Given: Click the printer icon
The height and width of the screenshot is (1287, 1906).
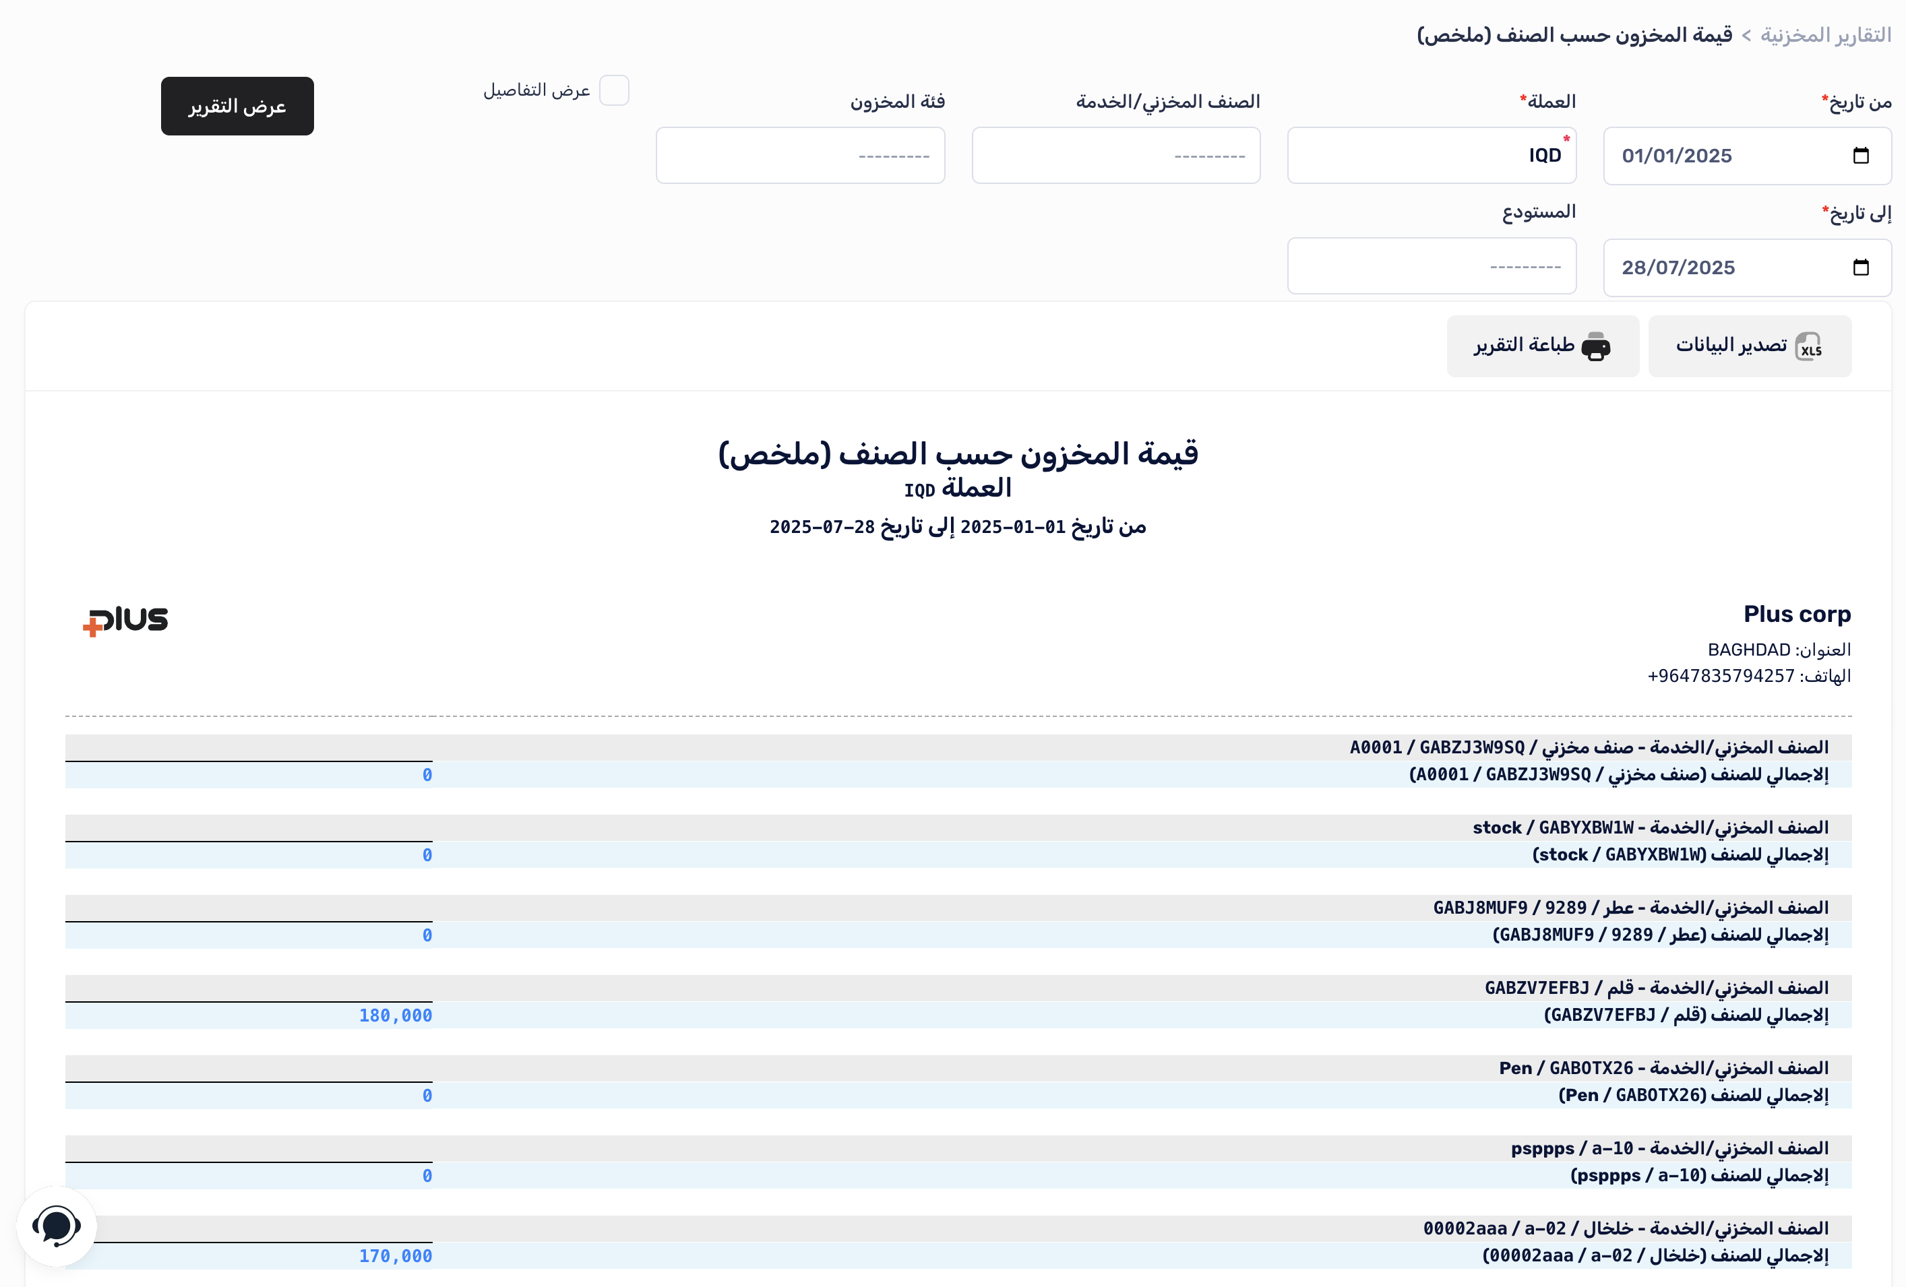Looking at the screenshot, I should pyautogui.click(x=1595, y=347).
